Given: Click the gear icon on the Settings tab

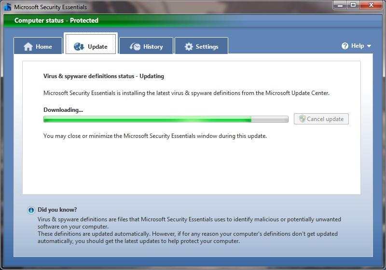Looking at the screenshot, I should click(x=189, y=47).
